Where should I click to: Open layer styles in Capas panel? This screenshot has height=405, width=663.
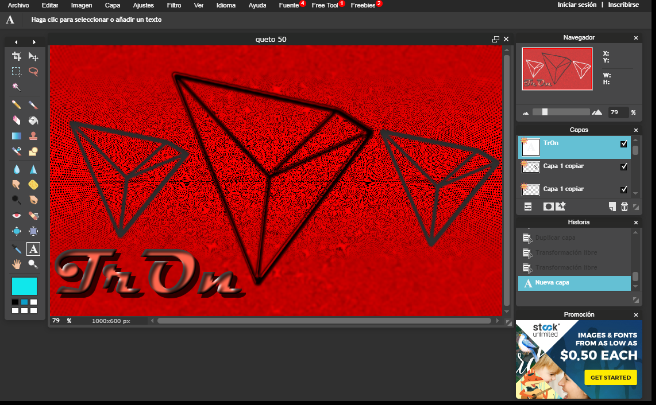tap(561, 206)
